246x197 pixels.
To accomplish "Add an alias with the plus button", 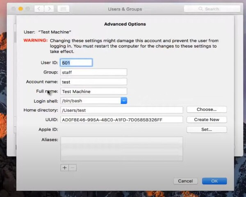I will [x=65, y=168].
